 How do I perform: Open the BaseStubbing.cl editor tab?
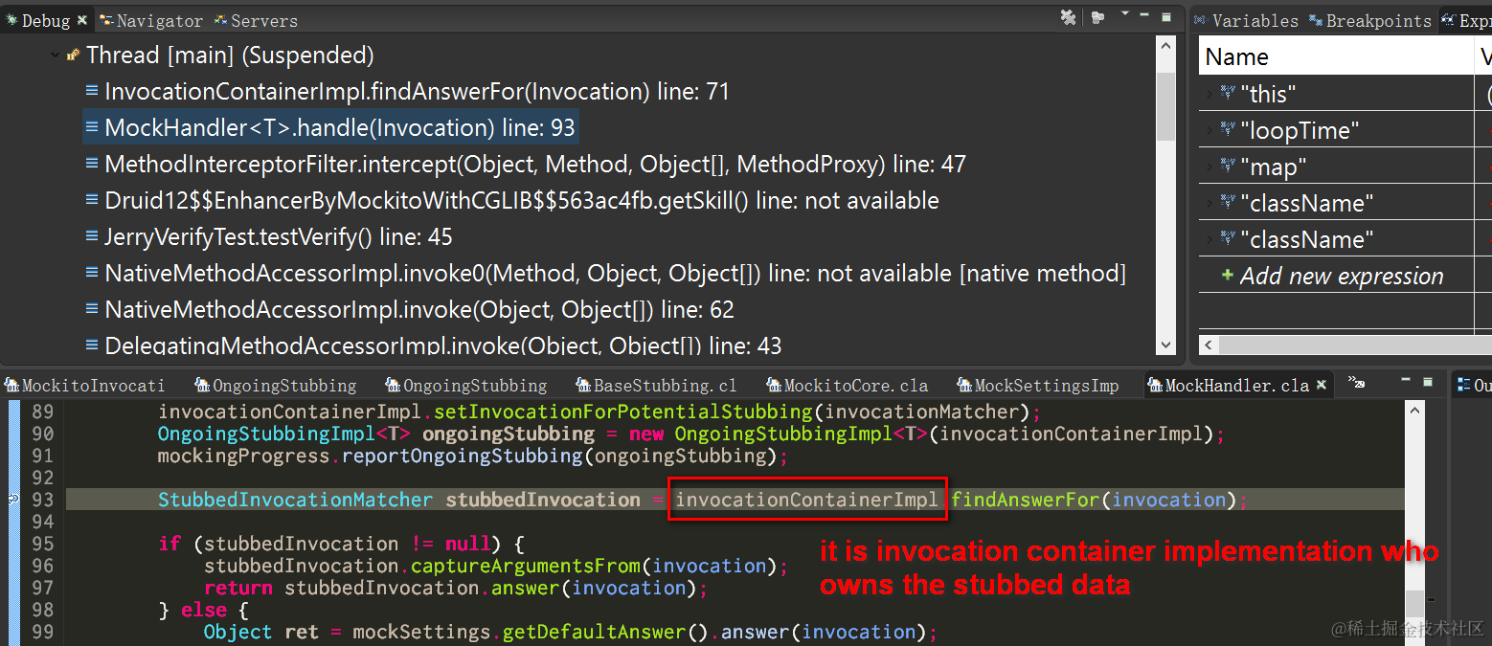[x=657, y=386]
